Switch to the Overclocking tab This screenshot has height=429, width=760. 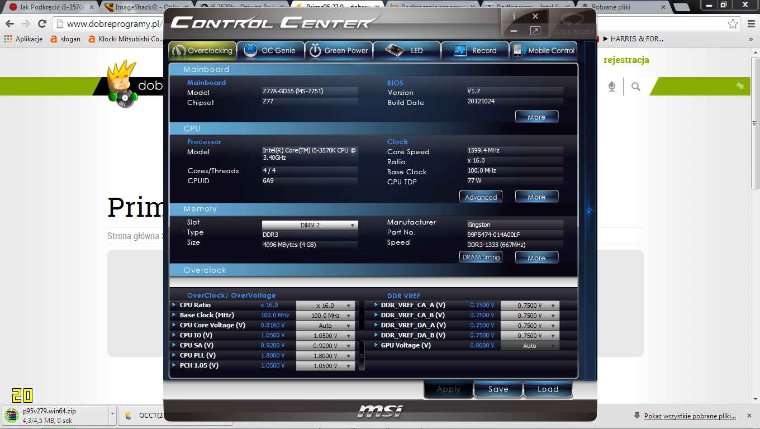(203, 50)
